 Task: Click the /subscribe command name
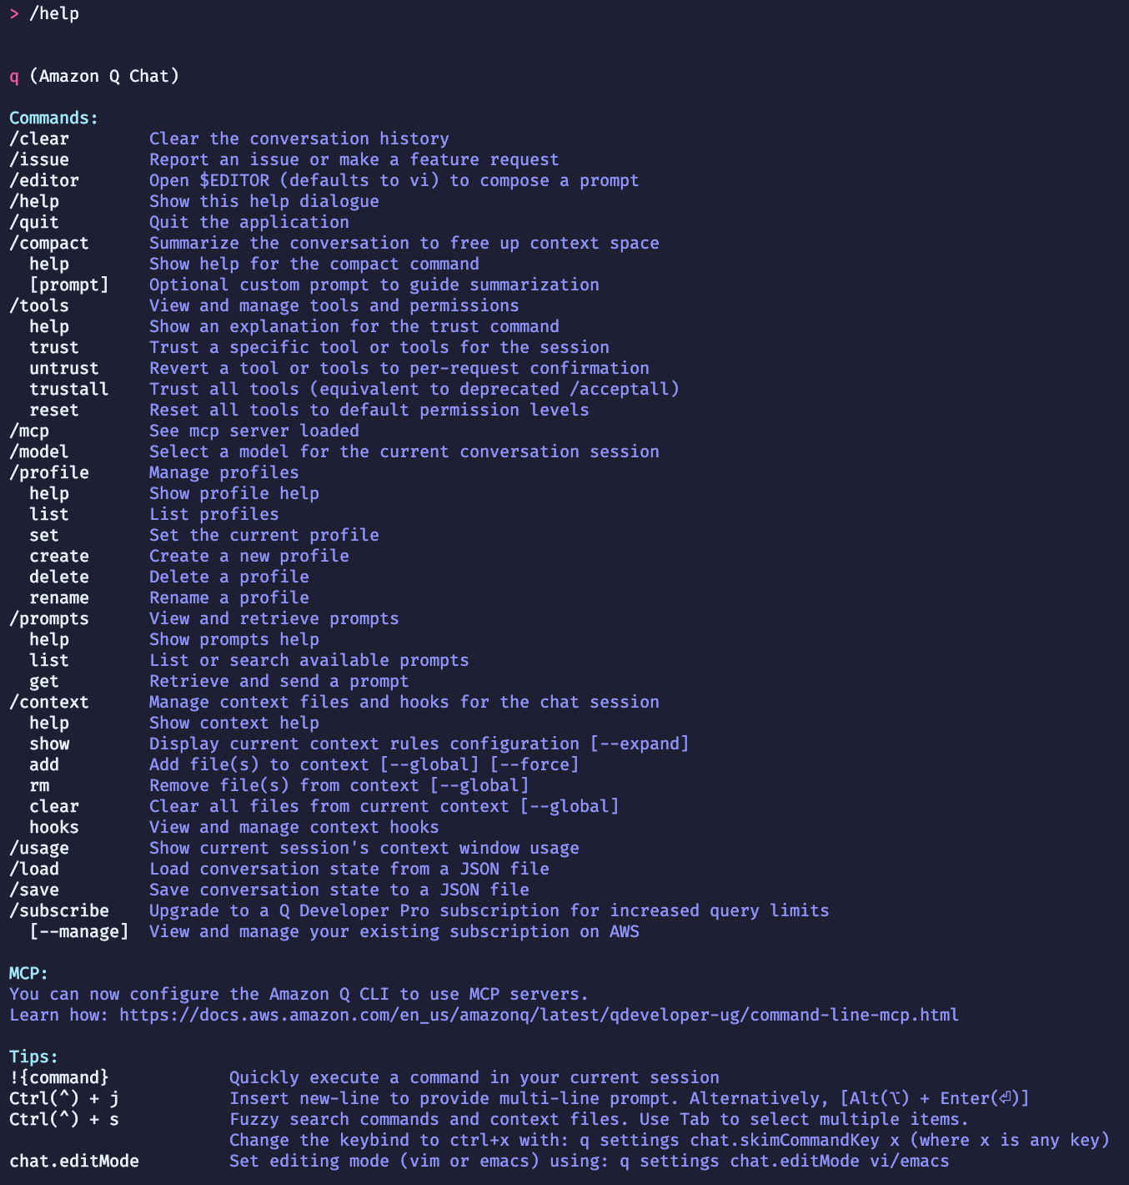click(x=59, y=910)
